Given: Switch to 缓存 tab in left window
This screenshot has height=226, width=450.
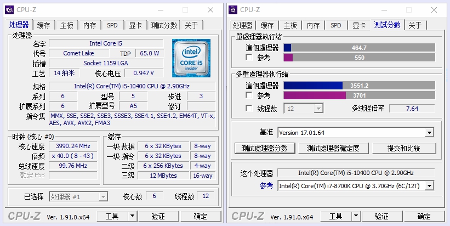Looking at the screenshot, I should 44,25.
